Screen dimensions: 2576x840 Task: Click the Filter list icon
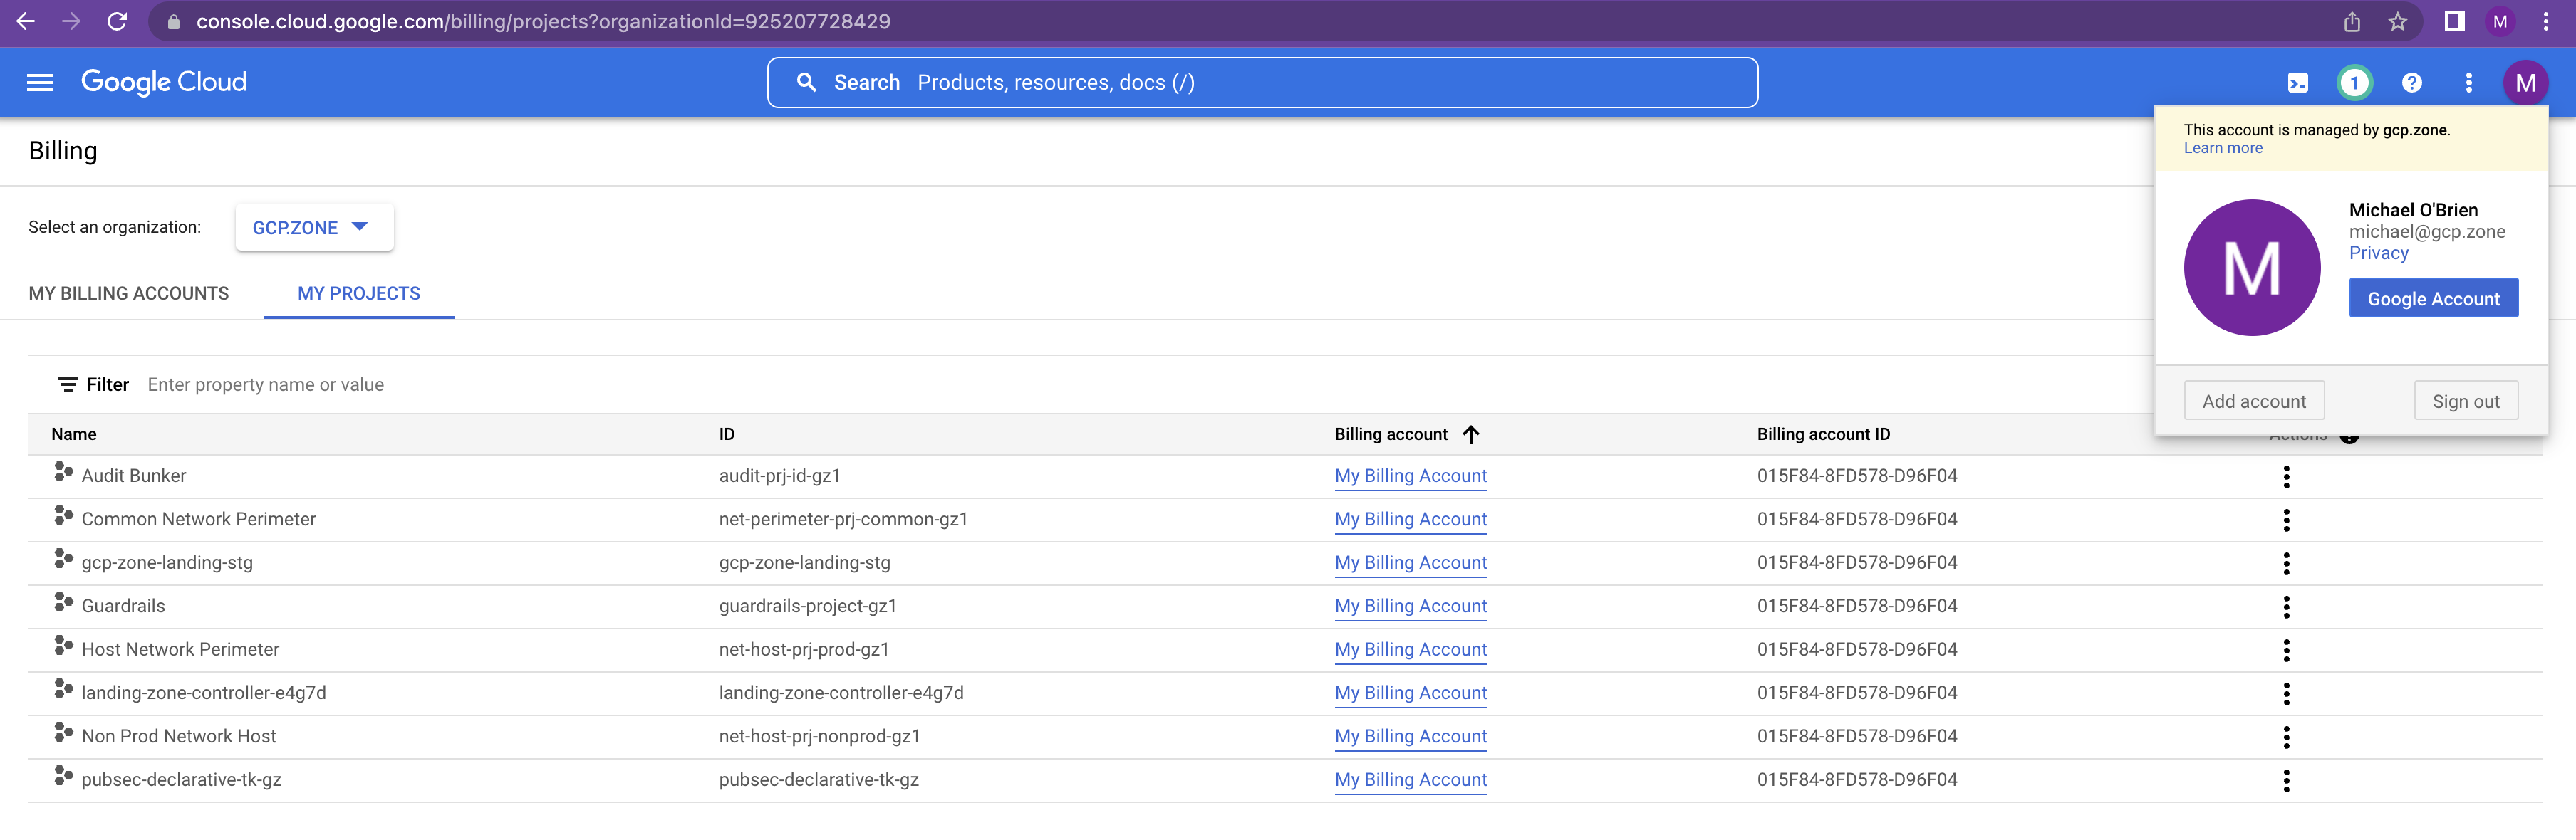pyautogui.click(x=68, y=384)
